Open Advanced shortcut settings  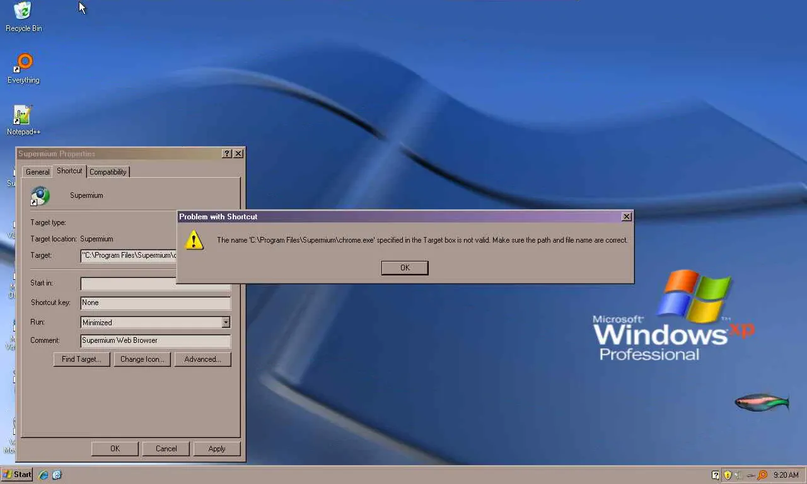[x=203, y=359]
